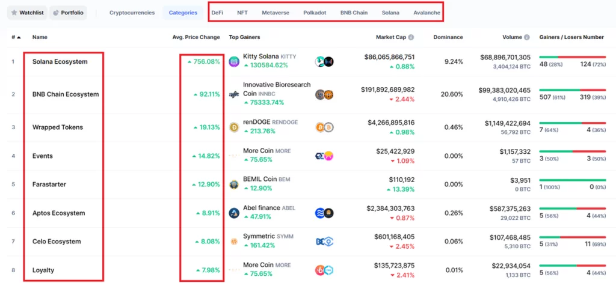This screenshot has width=616, height=283.
Task: Click the Celo Ecosystem row coin icons
Action: click(324, 242)
